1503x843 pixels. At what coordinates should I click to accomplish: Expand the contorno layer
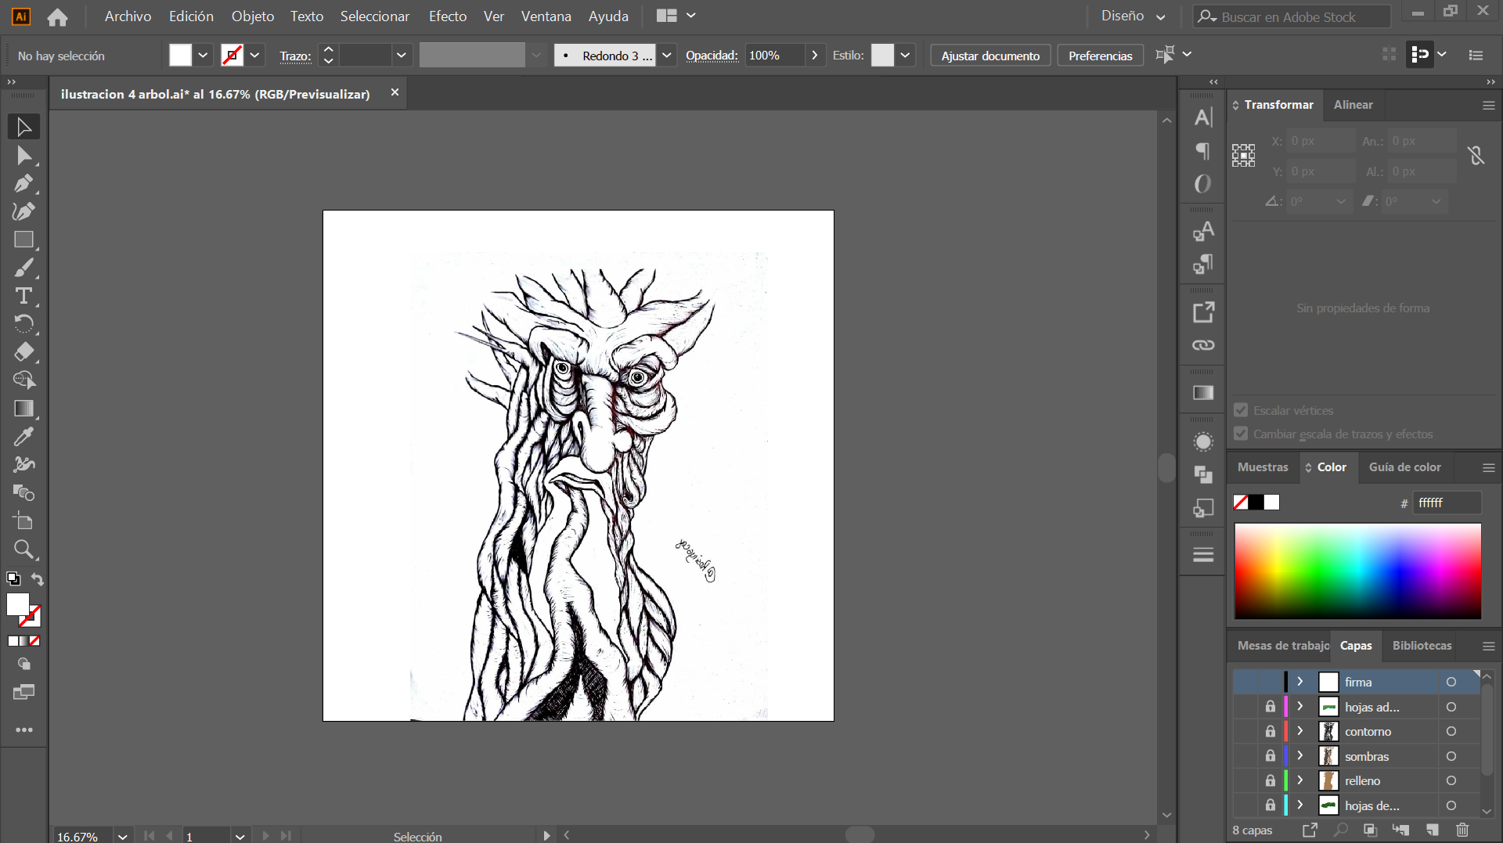[x=1300, y=731]
